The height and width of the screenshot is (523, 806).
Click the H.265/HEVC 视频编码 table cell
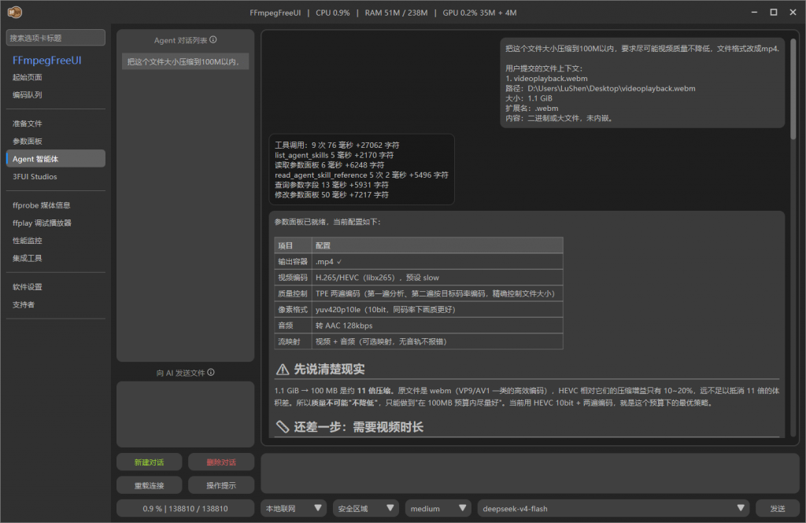[438, 278]
